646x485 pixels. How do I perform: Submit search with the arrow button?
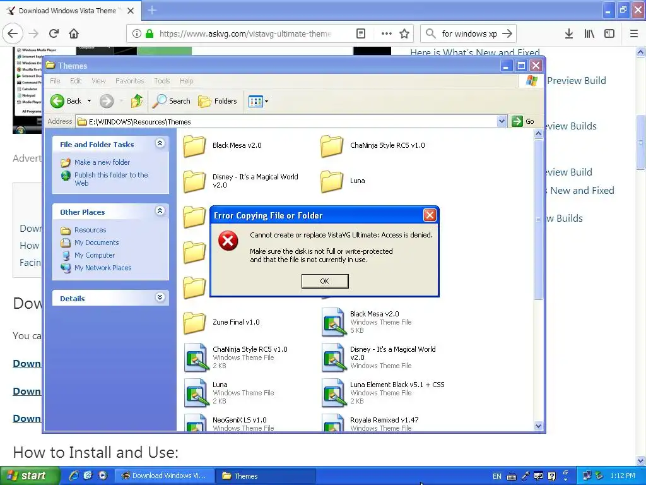click(x=507, y=33)
